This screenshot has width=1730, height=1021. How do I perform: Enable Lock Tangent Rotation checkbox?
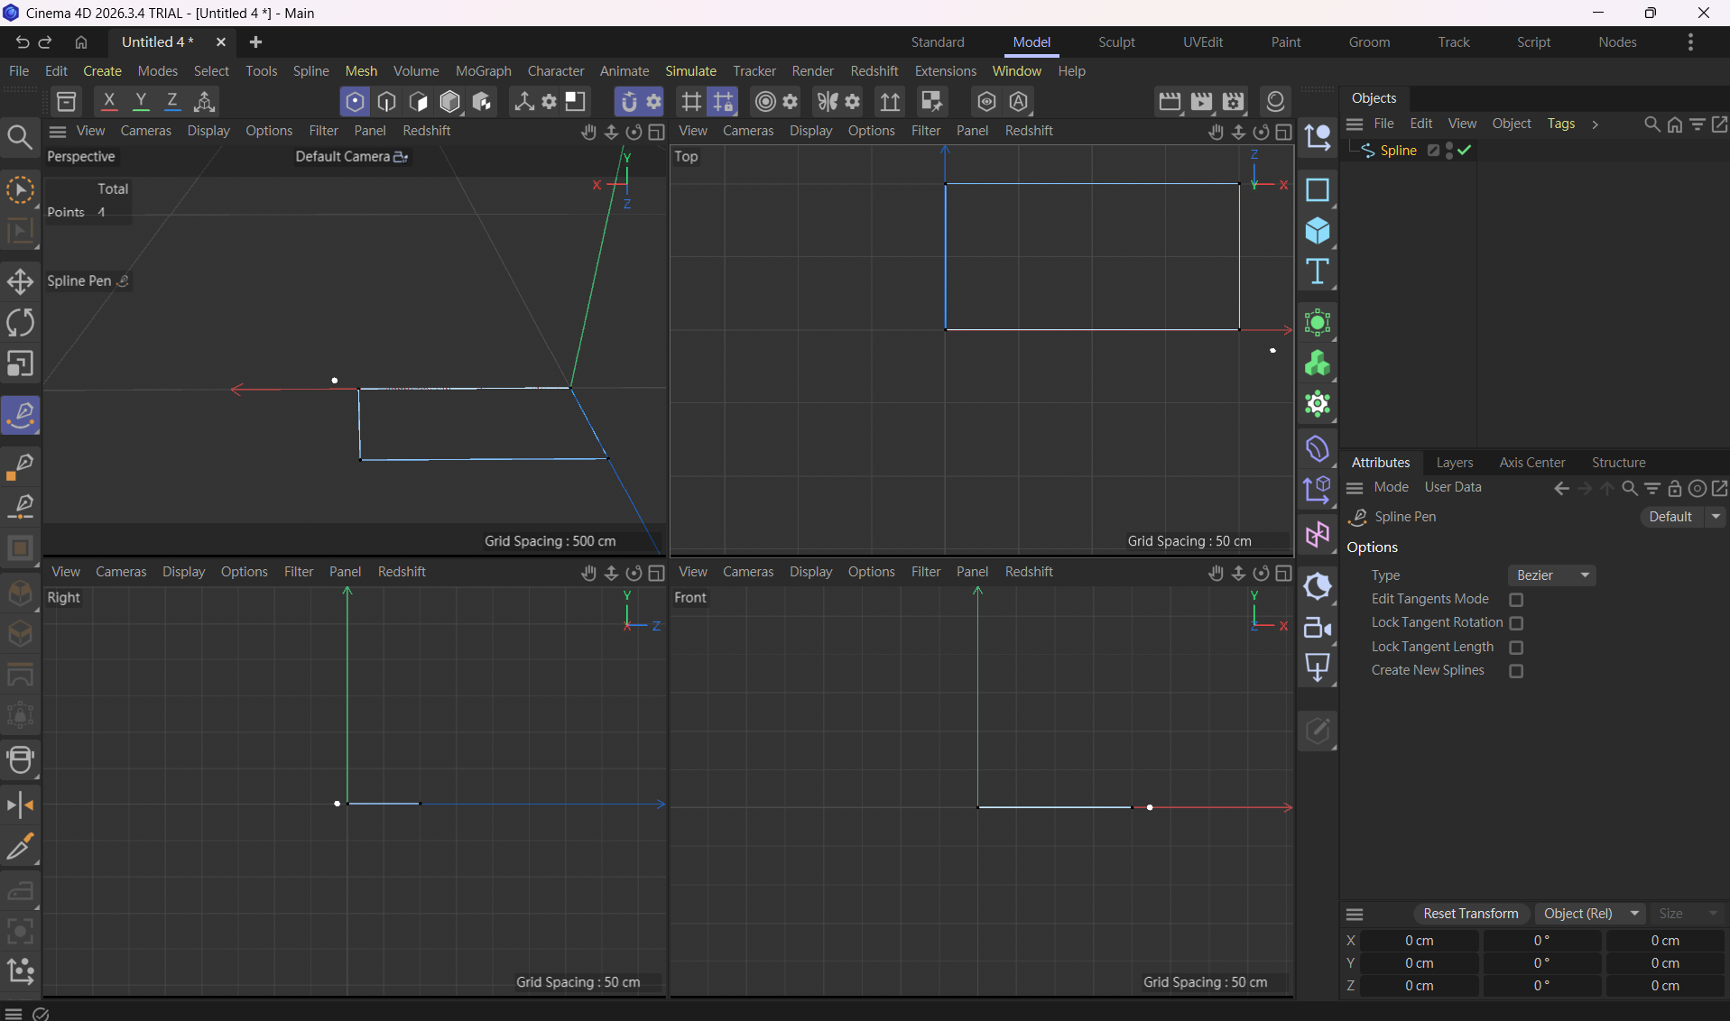pos(1516,623)
